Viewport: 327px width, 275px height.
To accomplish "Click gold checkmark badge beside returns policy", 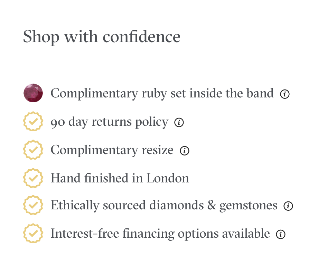I will 33,122.
